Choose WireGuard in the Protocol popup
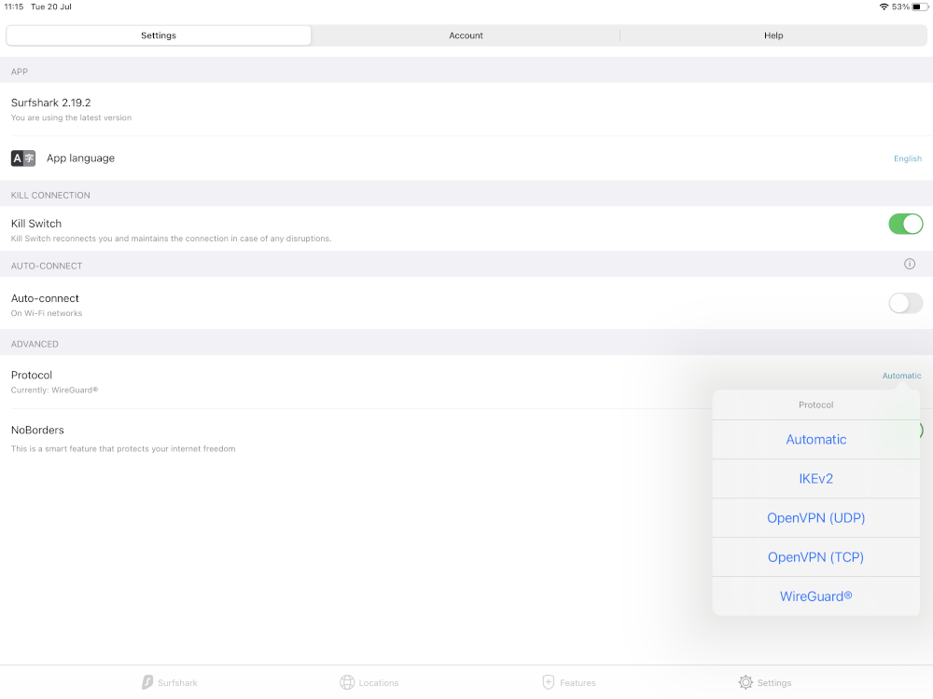This screenshot has width=933, height=699. point(815,596)
